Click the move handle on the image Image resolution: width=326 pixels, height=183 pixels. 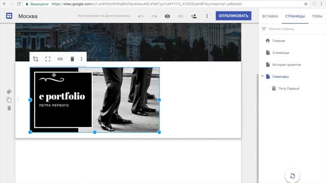[54, 75]
